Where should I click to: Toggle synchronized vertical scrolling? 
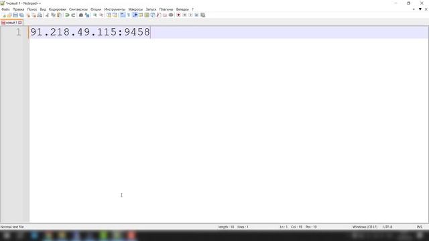tap(109, 15)
